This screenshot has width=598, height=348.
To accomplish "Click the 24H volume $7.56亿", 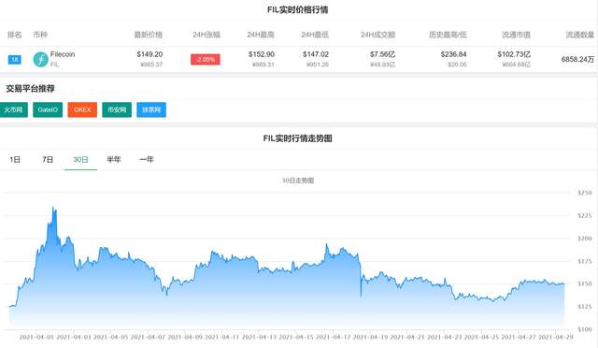I will [382, 54].
